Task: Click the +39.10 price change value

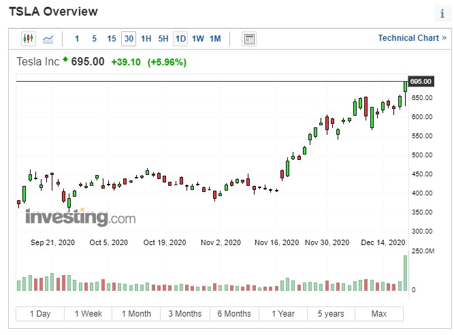Action: tap(126, 62)
